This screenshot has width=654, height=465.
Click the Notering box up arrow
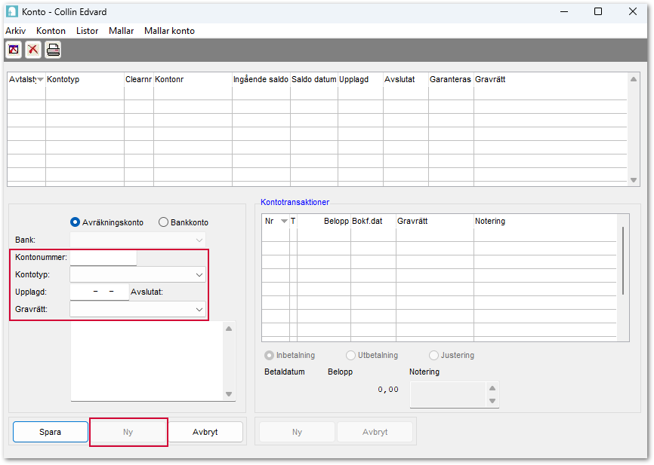click(492, 388)
